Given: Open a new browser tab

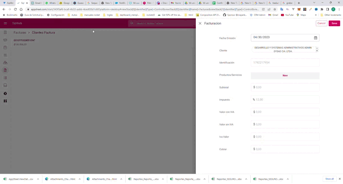Looking at the screenshot, I should point(299,3).
